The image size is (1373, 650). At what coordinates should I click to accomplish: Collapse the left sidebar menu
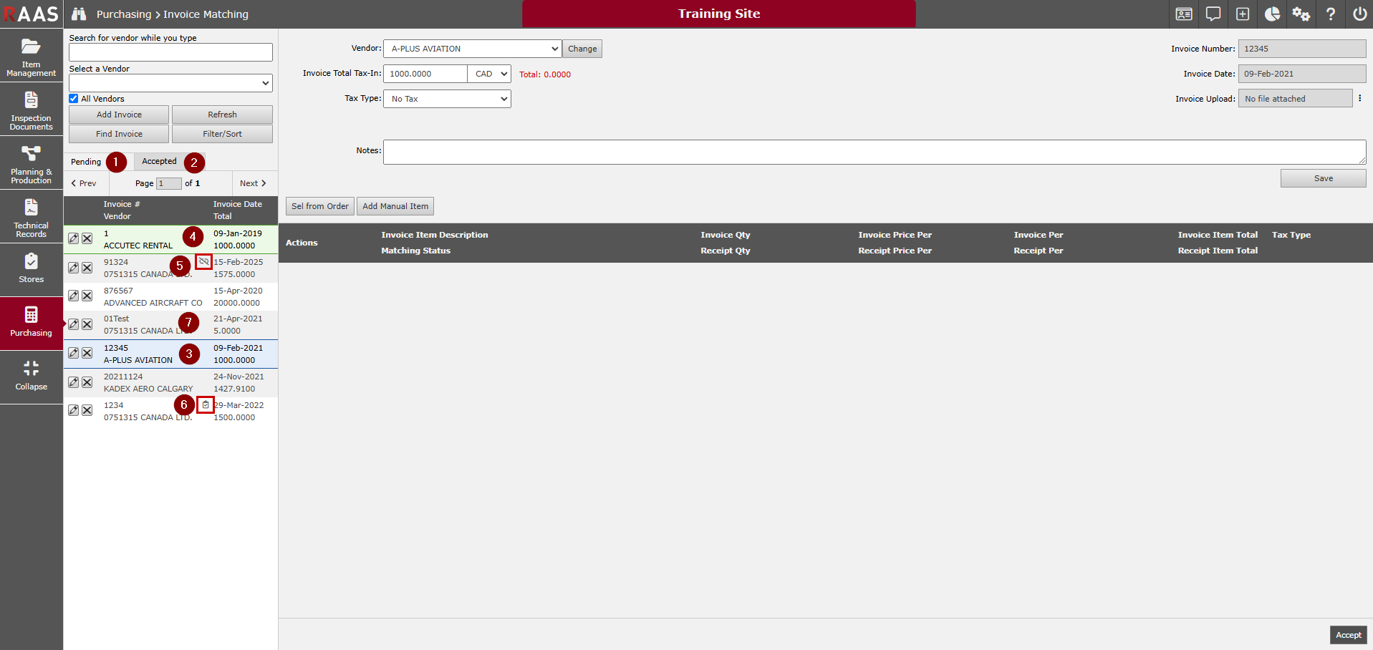click(31, 375)
